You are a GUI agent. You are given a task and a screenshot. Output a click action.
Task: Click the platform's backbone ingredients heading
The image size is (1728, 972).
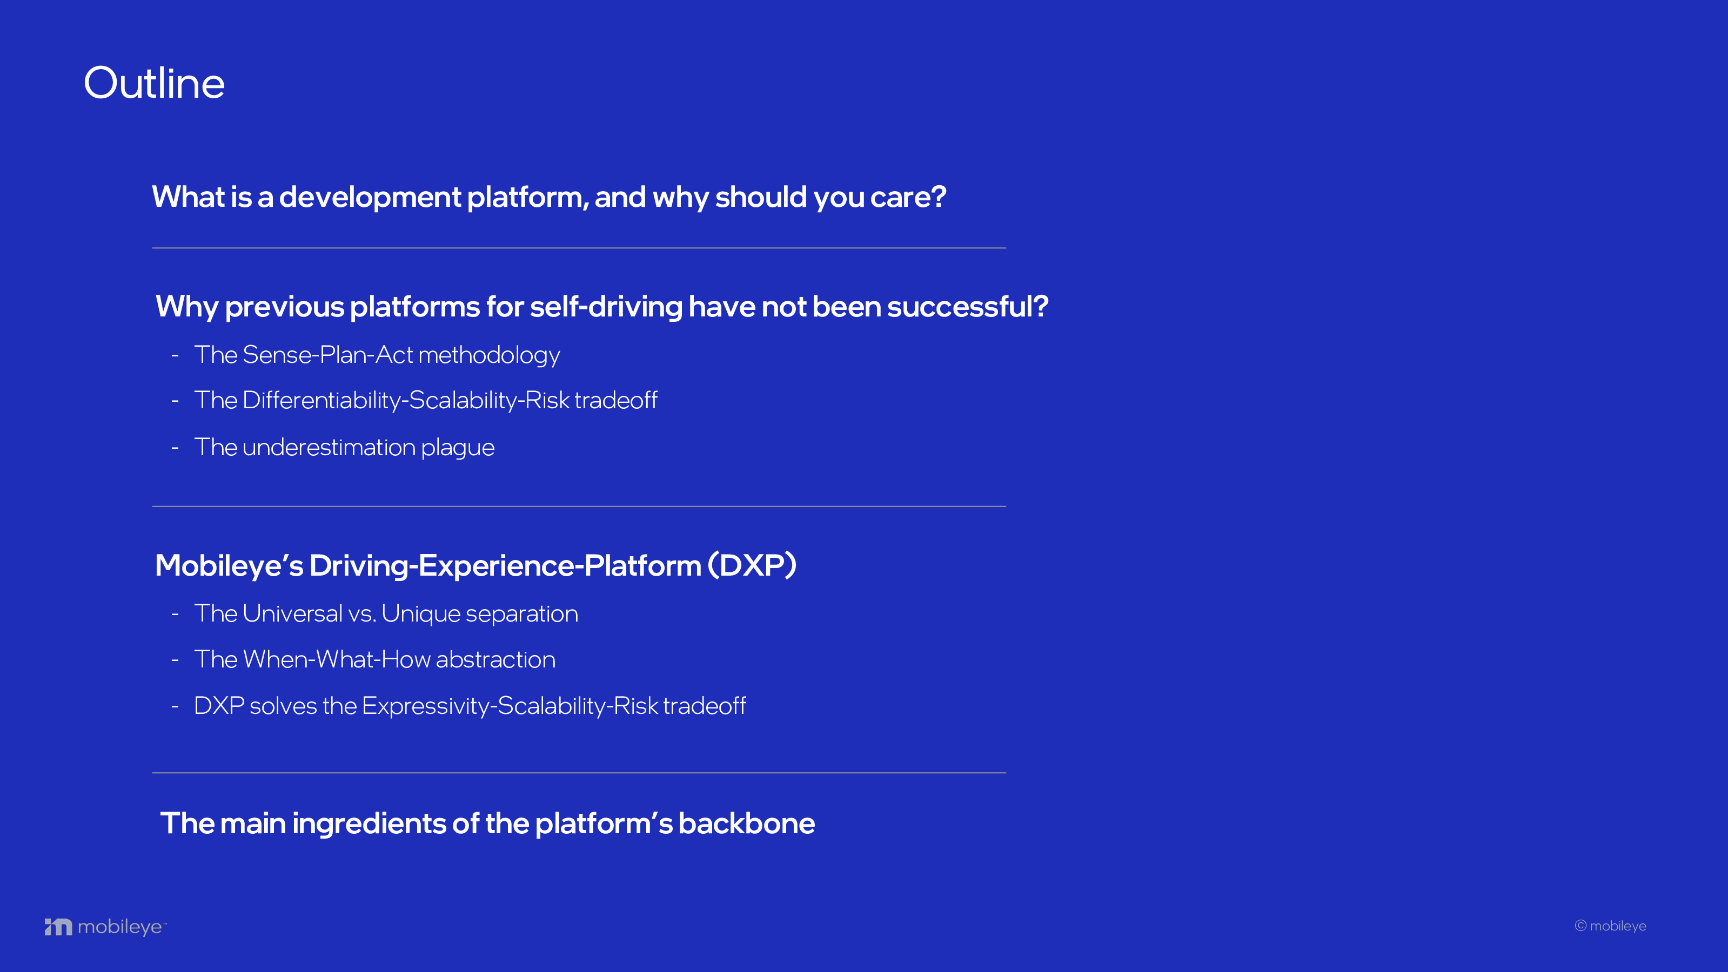[x=487, y=823]
